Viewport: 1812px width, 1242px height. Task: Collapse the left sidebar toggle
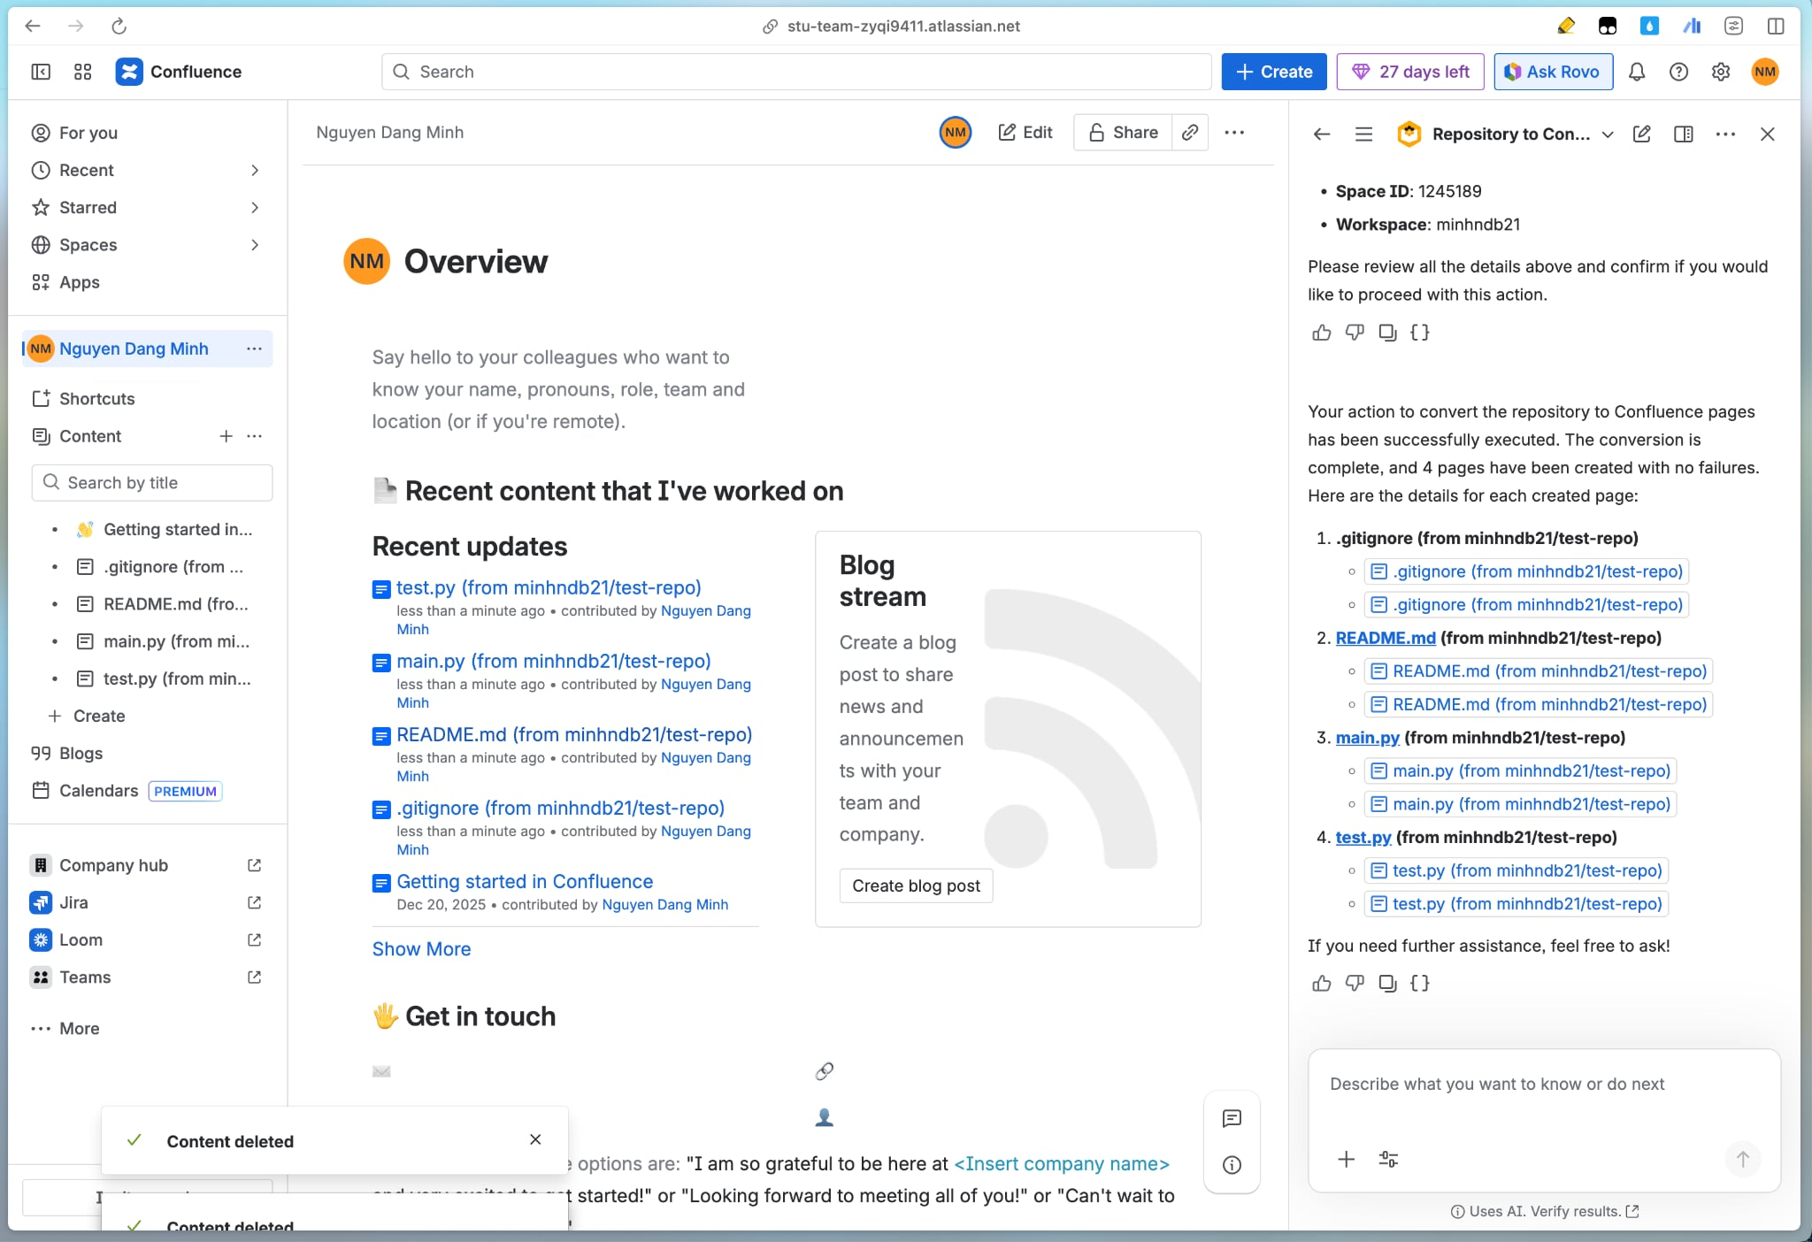[x=41, y=72]
